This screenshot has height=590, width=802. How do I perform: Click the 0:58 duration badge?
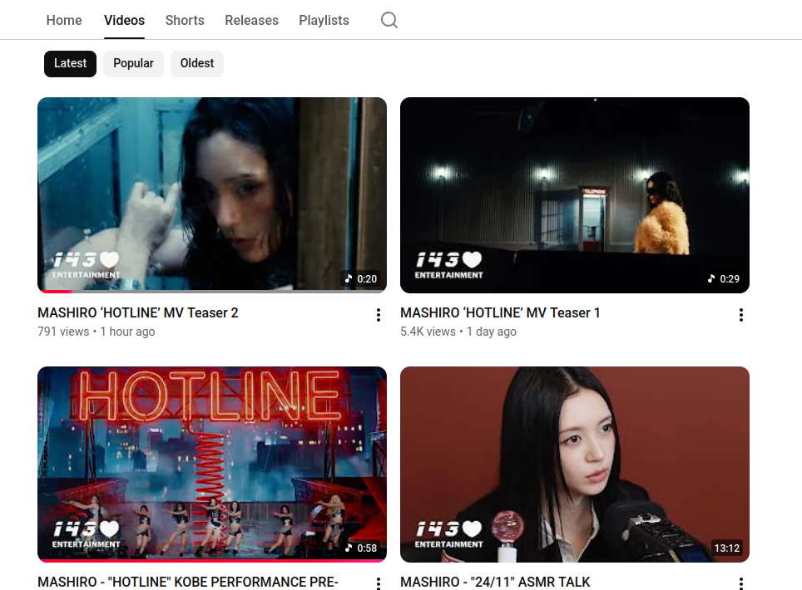[x=361, y=548]
